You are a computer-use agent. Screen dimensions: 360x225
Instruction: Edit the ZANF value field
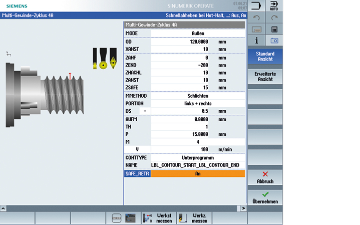click(180, 58)
